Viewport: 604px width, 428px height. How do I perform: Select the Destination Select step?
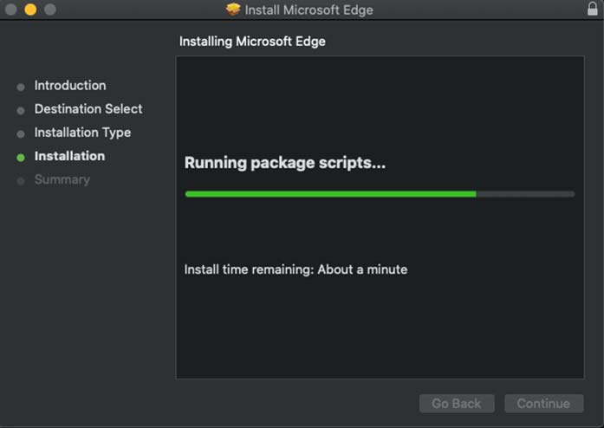88,109
